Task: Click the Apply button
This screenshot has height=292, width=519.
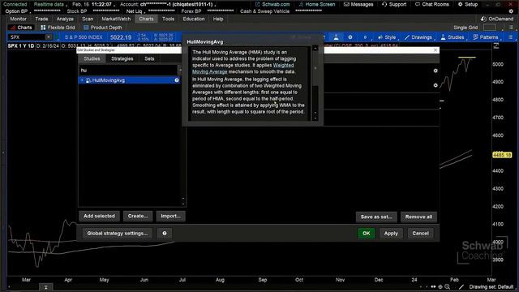Action: tap(391, 233)
